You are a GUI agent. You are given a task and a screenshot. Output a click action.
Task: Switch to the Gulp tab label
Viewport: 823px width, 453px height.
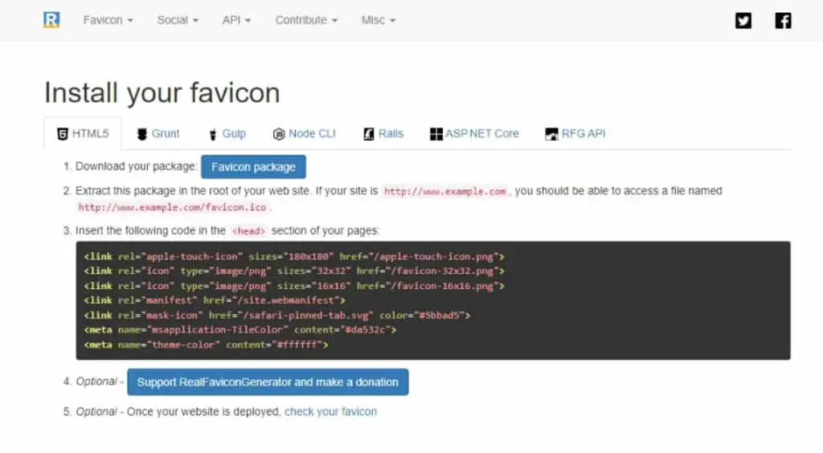click(x=234, y=133)
